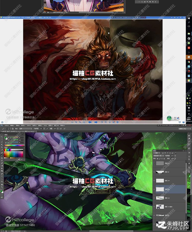
Task: Open layer blend mode dropdown 线性减淡
Action: [159, 156]
